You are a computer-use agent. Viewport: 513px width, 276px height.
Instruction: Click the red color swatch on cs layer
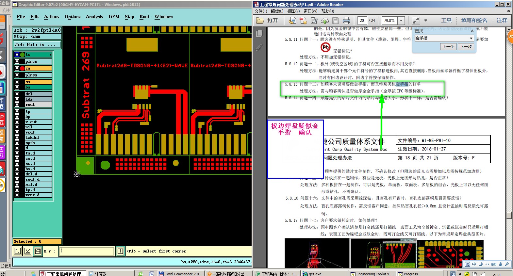(x=23, y=68)
